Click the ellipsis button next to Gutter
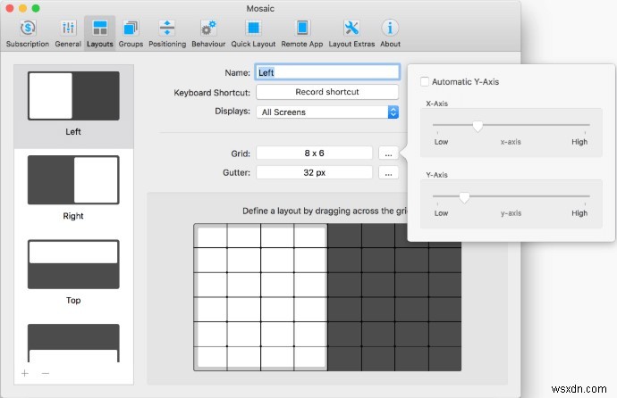The height and width of the screenshot is (398, 617). click(386, 173)
